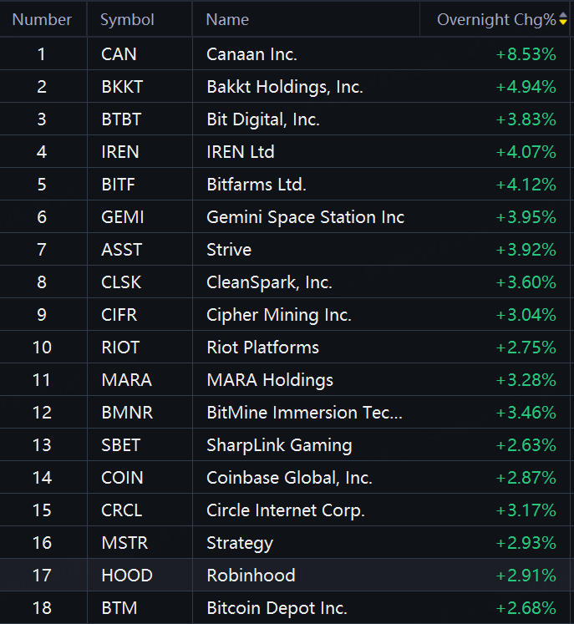Click truncated BitMine Immersion Tec... name
Image resolution: width=574 pixels, height=624 pixels.
304,413
